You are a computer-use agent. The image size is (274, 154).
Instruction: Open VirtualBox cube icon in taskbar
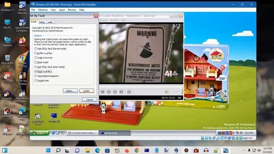pyautogui.click(x=176, y=150)
